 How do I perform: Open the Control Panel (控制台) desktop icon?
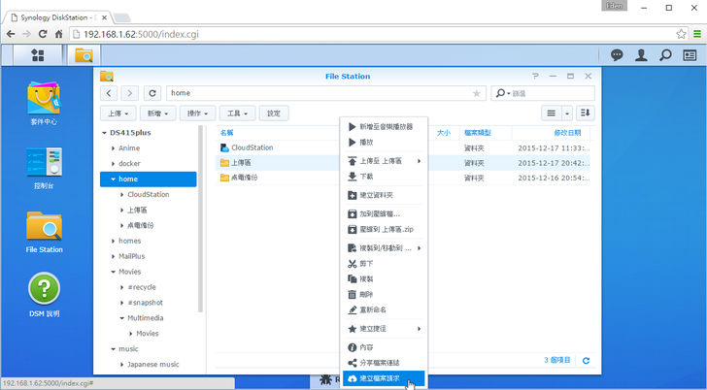[44, 166]
